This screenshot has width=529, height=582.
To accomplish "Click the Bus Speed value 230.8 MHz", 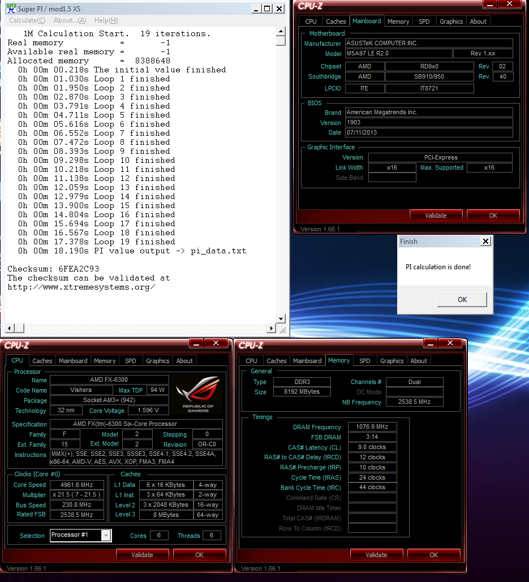I will click(77, 505).
